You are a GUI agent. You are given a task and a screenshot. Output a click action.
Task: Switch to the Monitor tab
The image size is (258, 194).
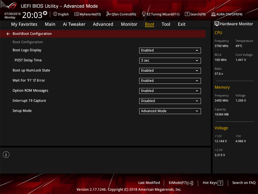coord(129,24)
